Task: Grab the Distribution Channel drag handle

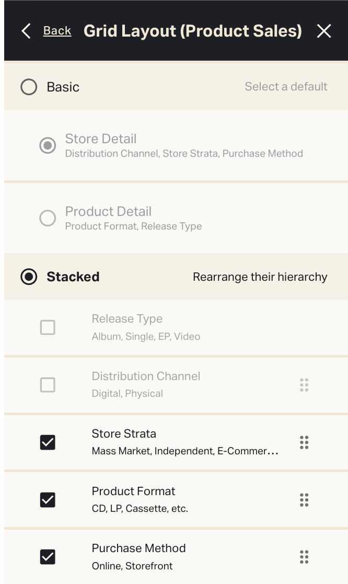Action: tap(304, 385)
